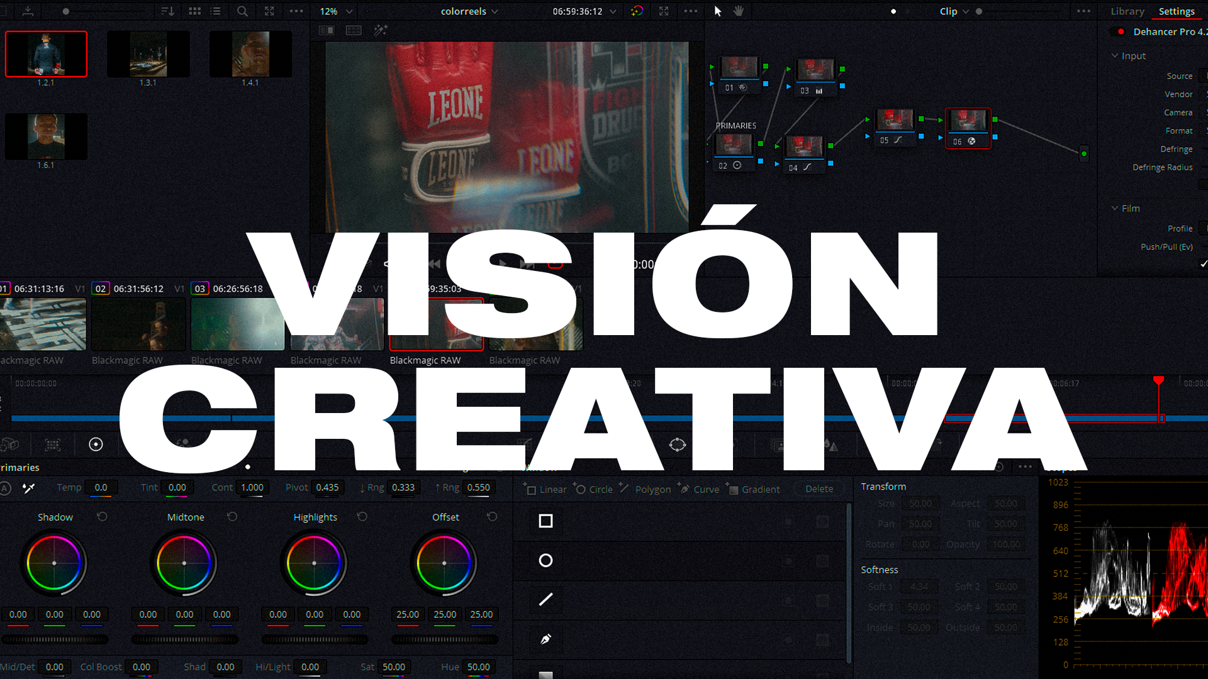Click the Delete window button

tap(819, 489)
